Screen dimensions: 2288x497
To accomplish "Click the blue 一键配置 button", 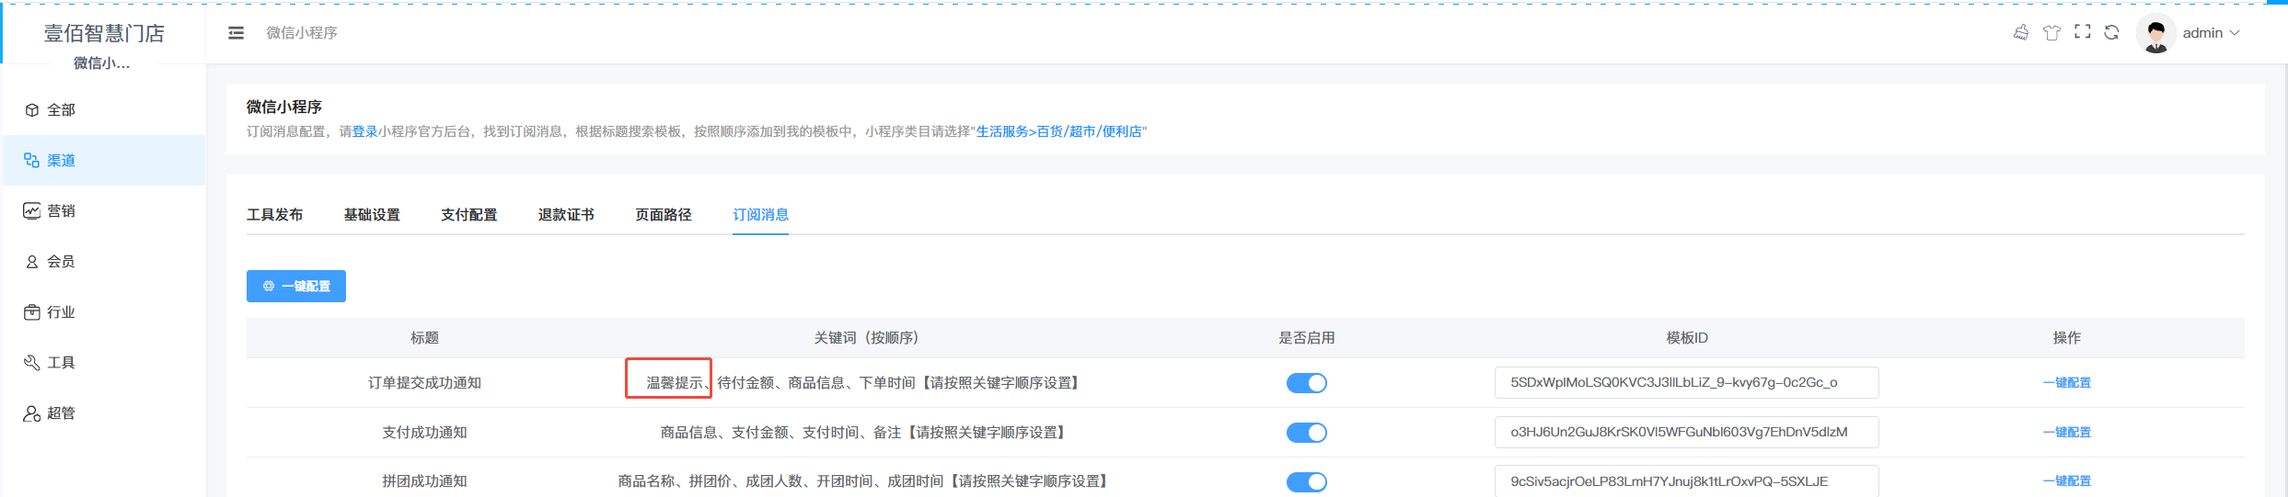I will [x=296, y=287].
